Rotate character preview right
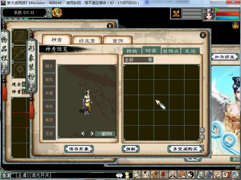This screenshot has width=241, height=180. tap(92, 133)
